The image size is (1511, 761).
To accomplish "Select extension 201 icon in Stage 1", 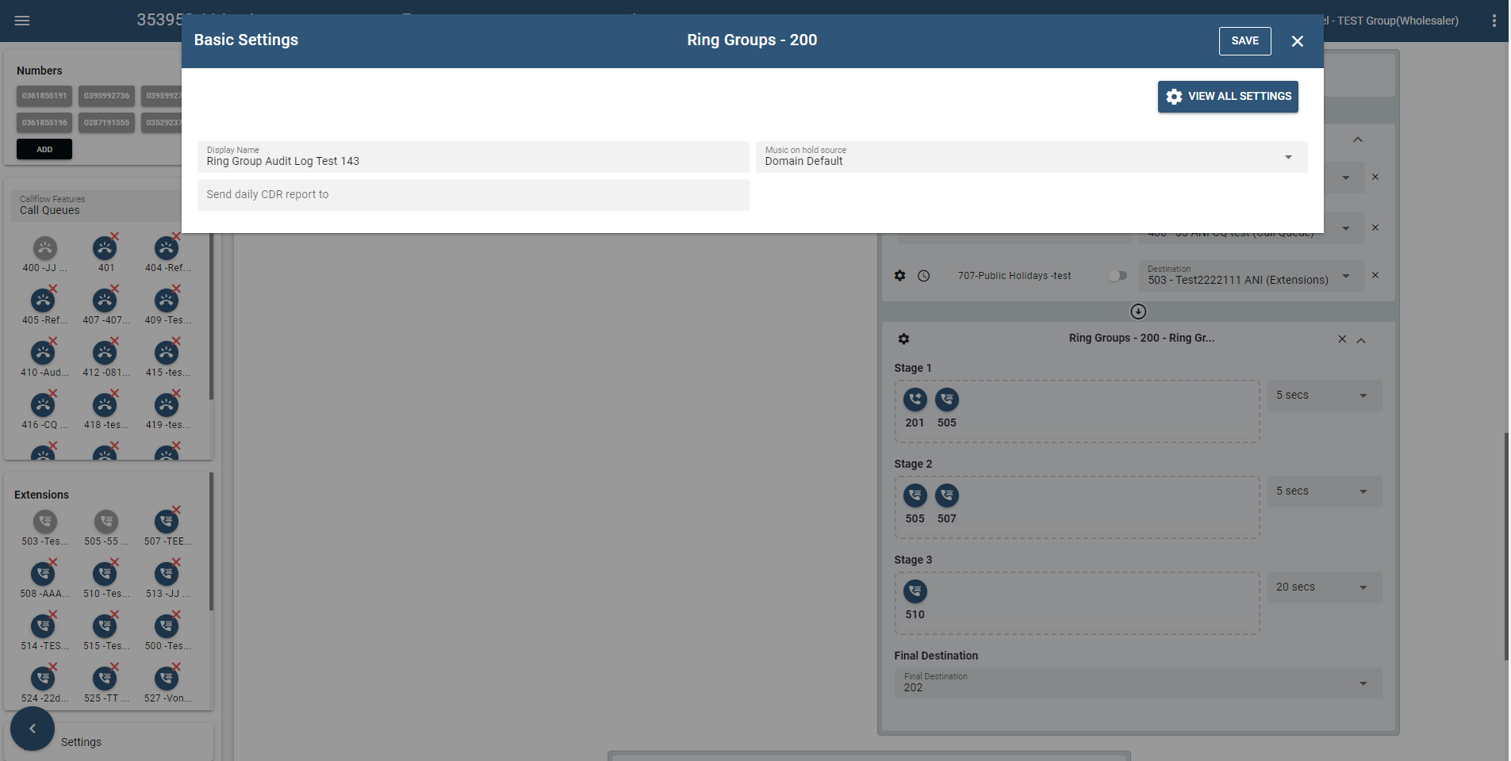I will (x=915, y=400).
